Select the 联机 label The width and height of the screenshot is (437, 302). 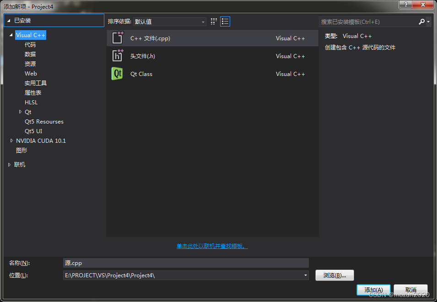coord(20,165)
